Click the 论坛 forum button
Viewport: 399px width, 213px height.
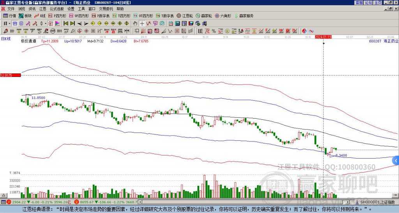pos(369,3)
